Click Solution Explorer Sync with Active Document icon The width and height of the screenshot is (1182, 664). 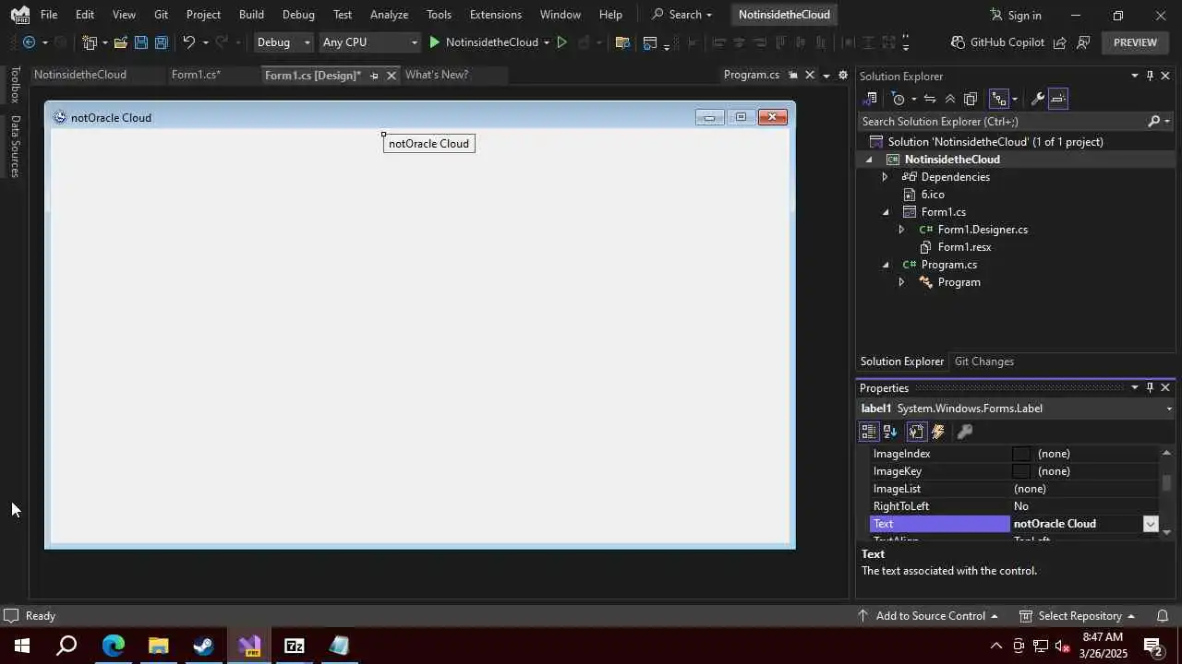point(930,99)
